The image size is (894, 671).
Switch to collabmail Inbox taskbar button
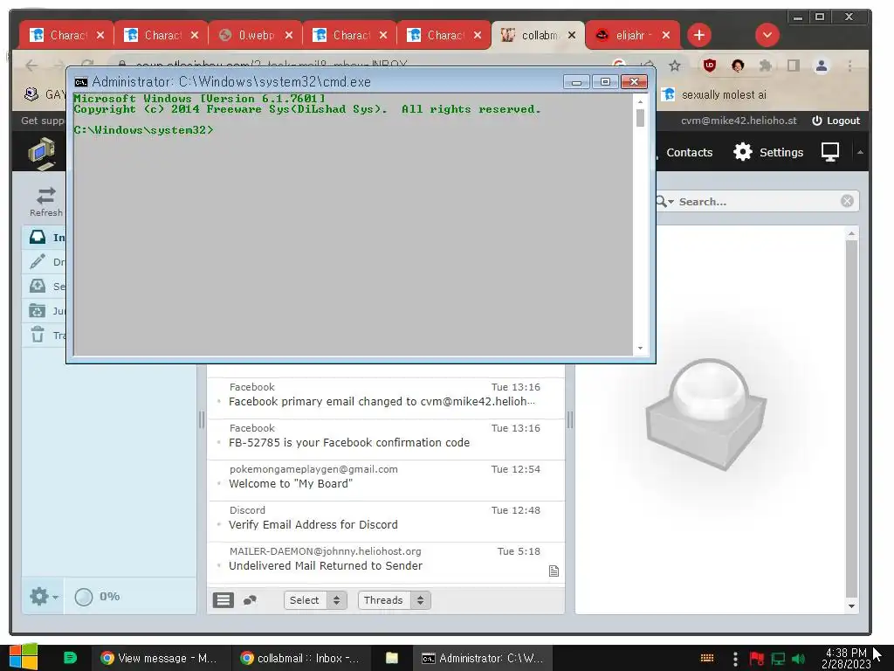point(300,658)
